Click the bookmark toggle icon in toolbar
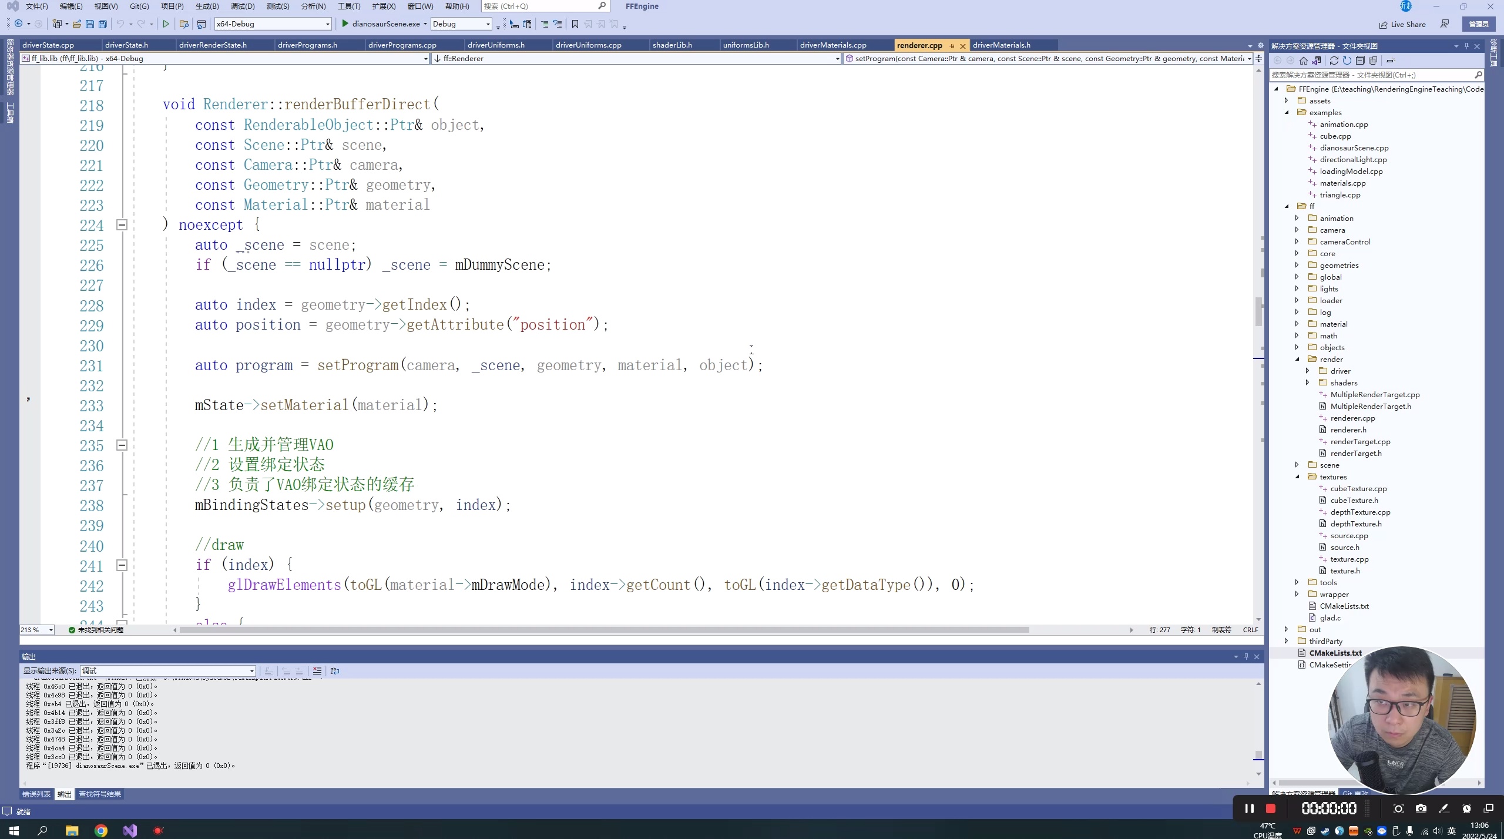Screen dimensions: 1504x839 pyautogui.click(x=575, y=24)
